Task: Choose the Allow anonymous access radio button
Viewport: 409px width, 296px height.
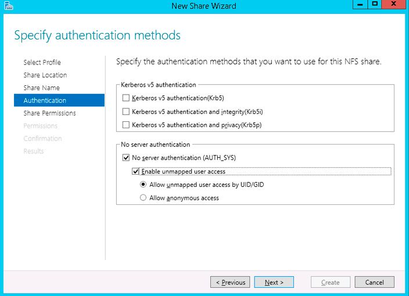Action: coord(143,198)
